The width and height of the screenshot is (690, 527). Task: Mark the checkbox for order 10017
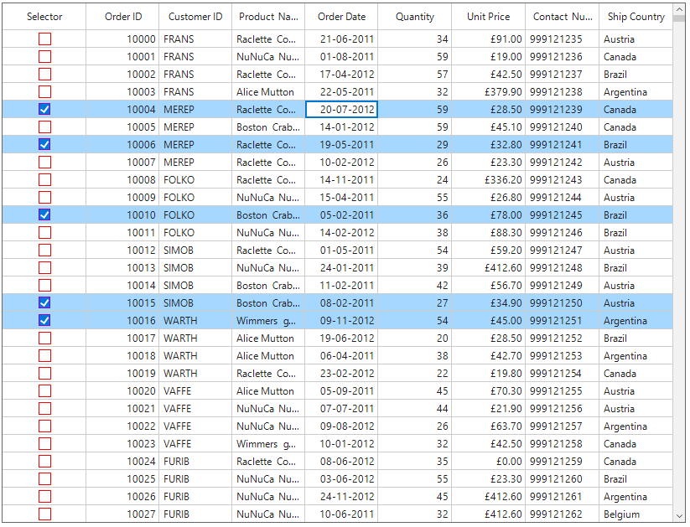[44, 338]
